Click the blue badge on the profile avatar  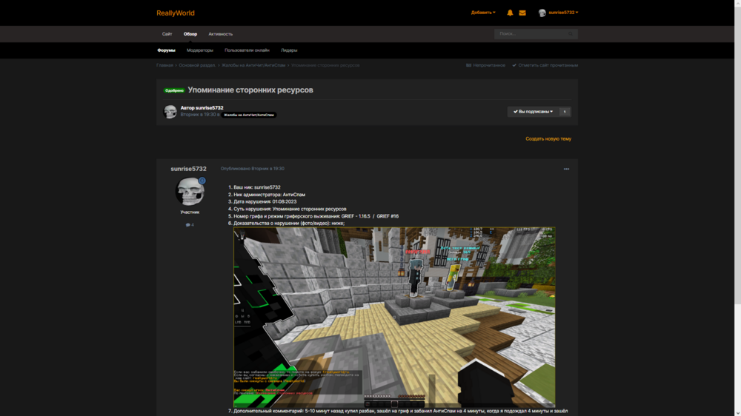point(202,181)
